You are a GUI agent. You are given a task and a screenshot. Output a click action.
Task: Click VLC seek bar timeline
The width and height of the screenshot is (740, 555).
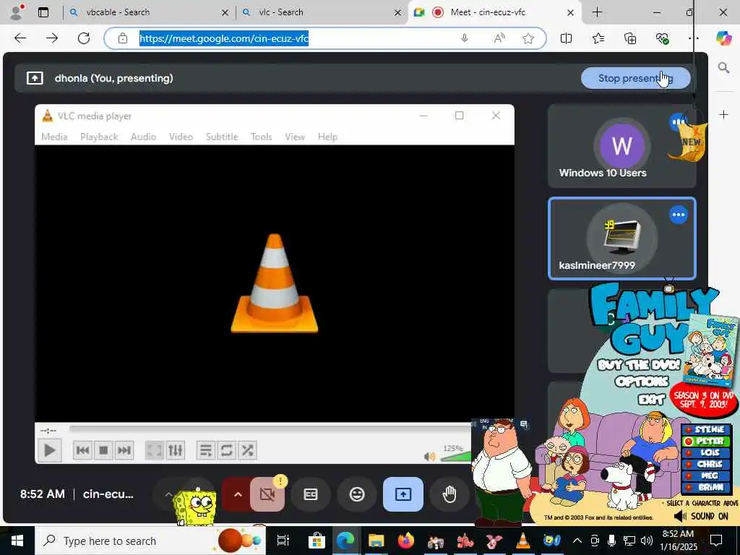tap(270, 429)
